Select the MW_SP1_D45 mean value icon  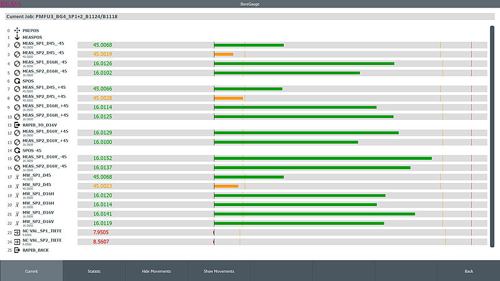click(17, 177)
